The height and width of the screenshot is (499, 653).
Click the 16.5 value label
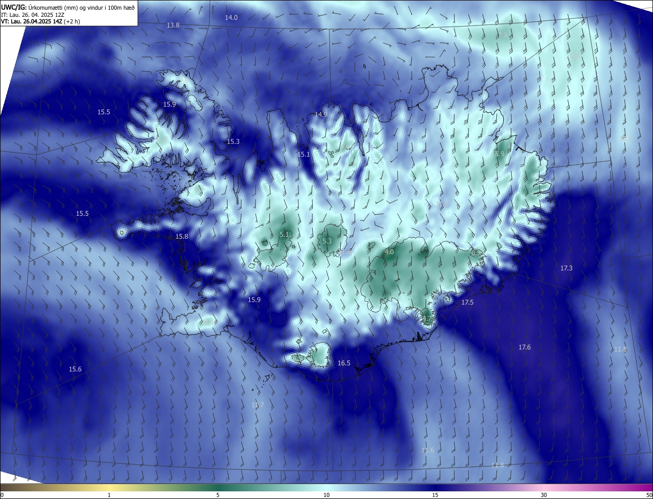coord(344,363)
